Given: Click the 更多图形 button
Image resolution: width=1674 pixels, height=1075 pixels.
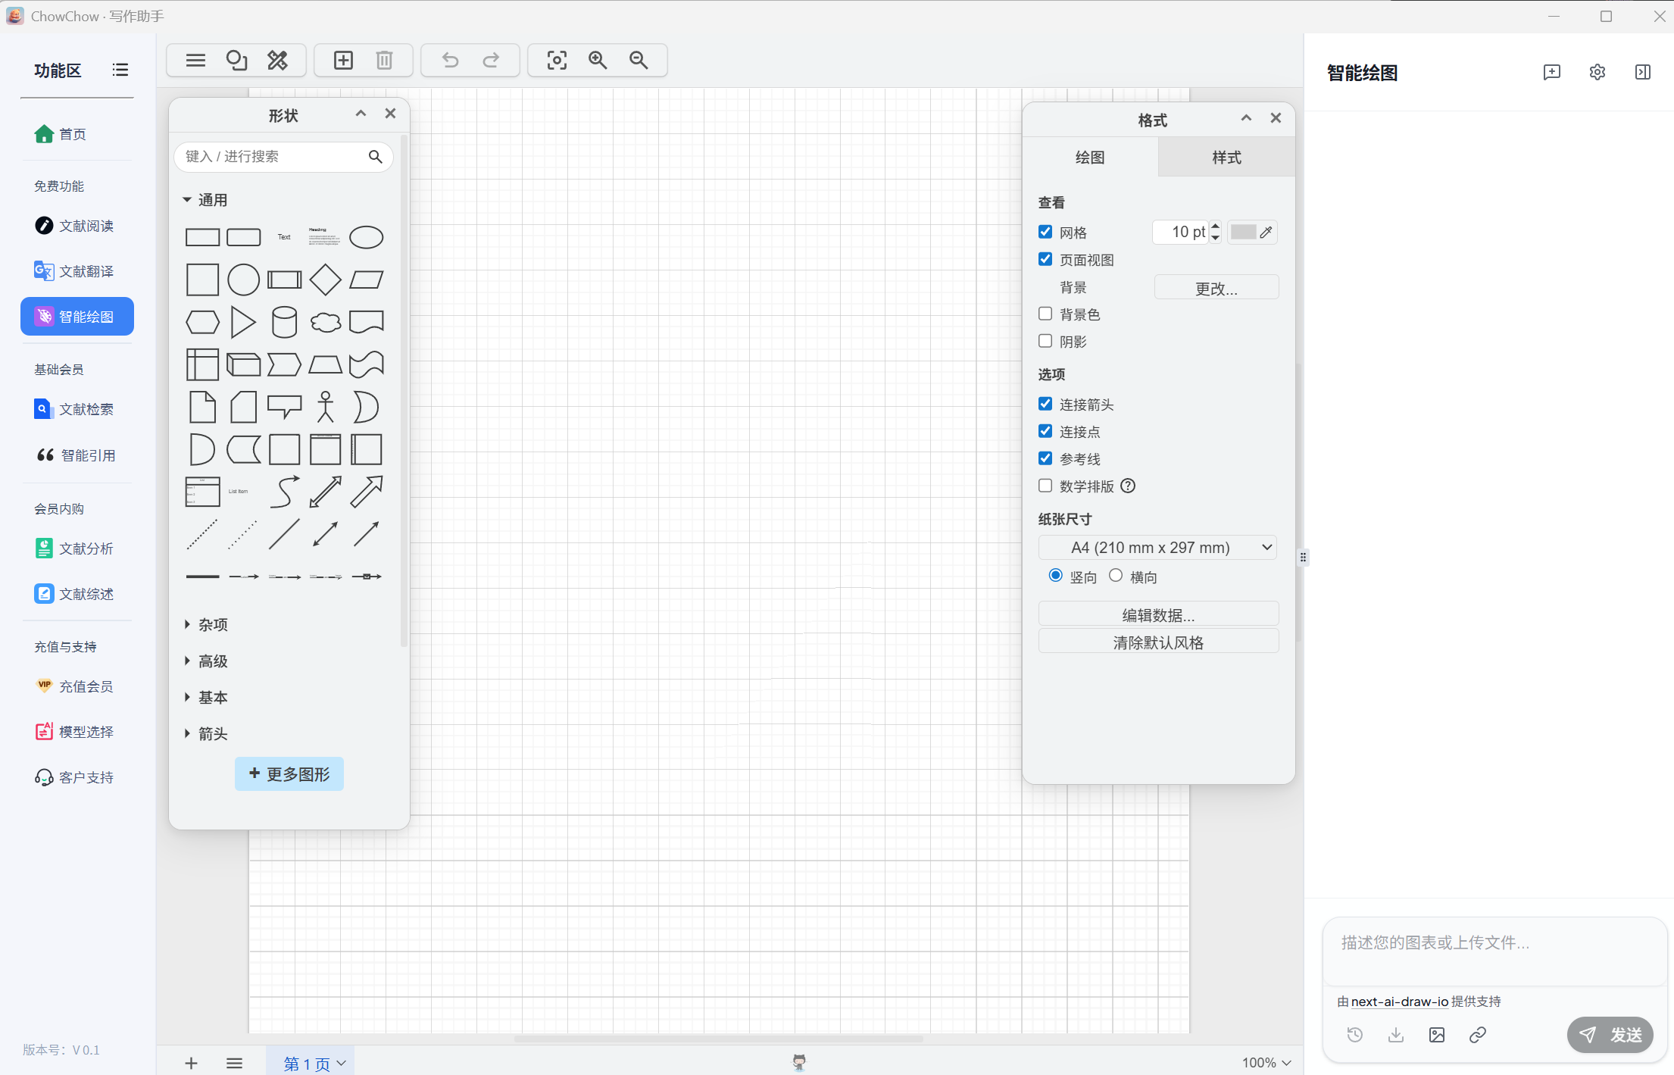Looking at the screenshot, I should point(289,774).
